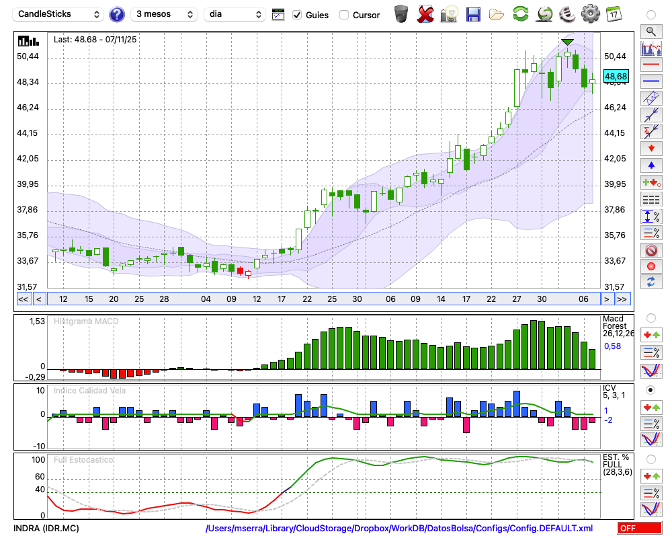Choose the channel drawing tool
The width and height of the screenshot is (672, 538).
(650, 98)
